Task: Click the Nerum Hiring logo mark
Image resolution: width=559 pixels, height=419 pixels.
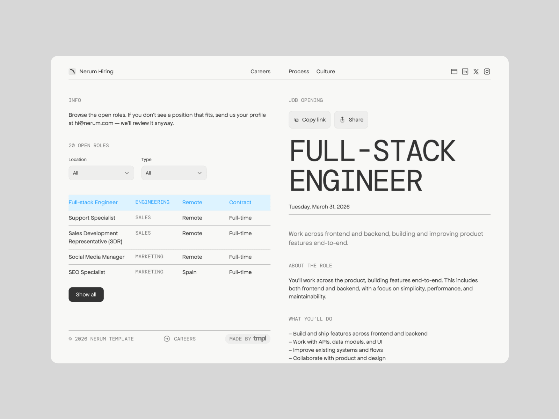Action: [x=72, y=71]
